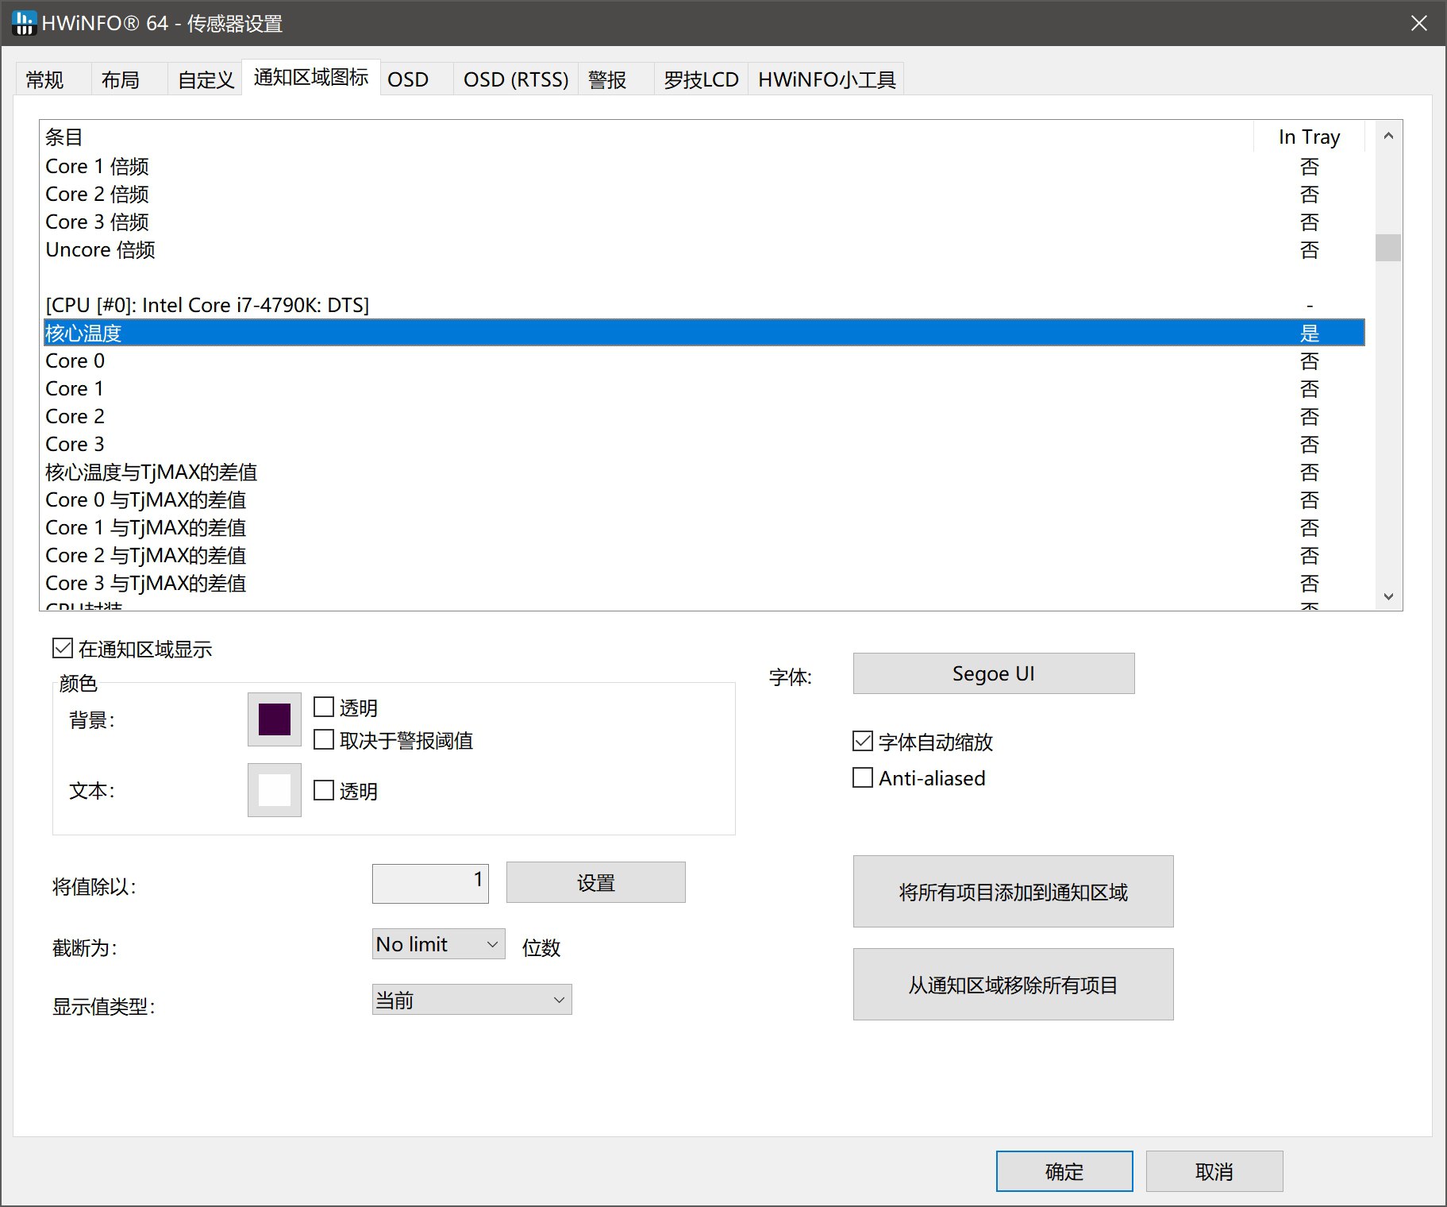
Task: Click the Segoe UI font button
Action: [993, 673]
